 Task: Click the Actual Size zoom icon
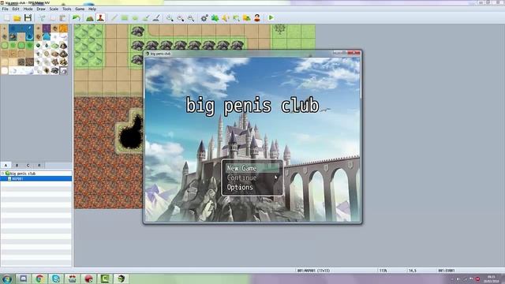[191, 17]
